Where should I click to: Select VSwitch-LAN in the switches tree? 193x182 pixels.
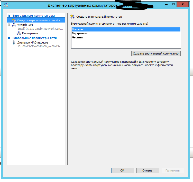(25, 25)
